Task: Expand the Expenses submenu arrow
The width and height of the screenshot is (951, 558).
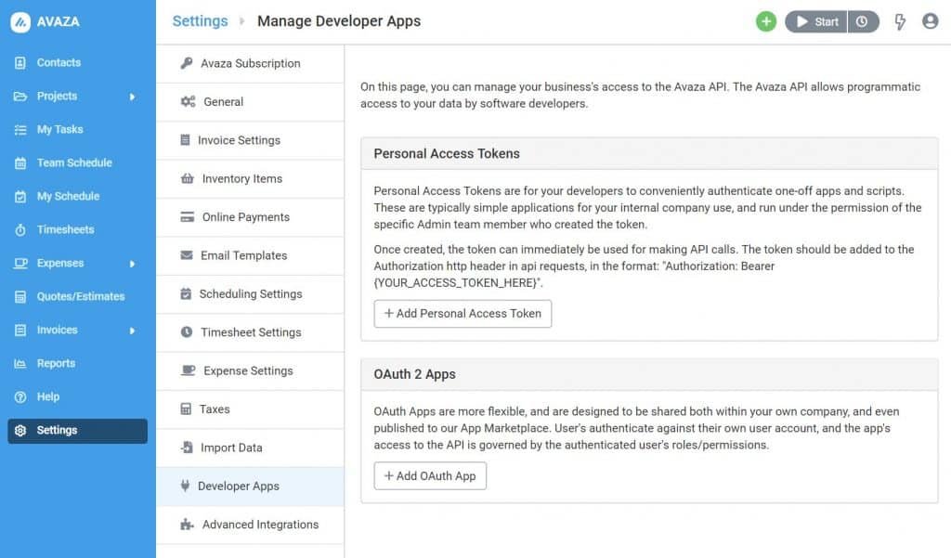Action: coord(132,264)
